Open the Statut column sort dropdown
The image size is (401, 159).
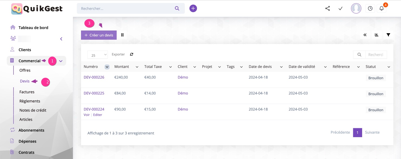click(389, 67)
